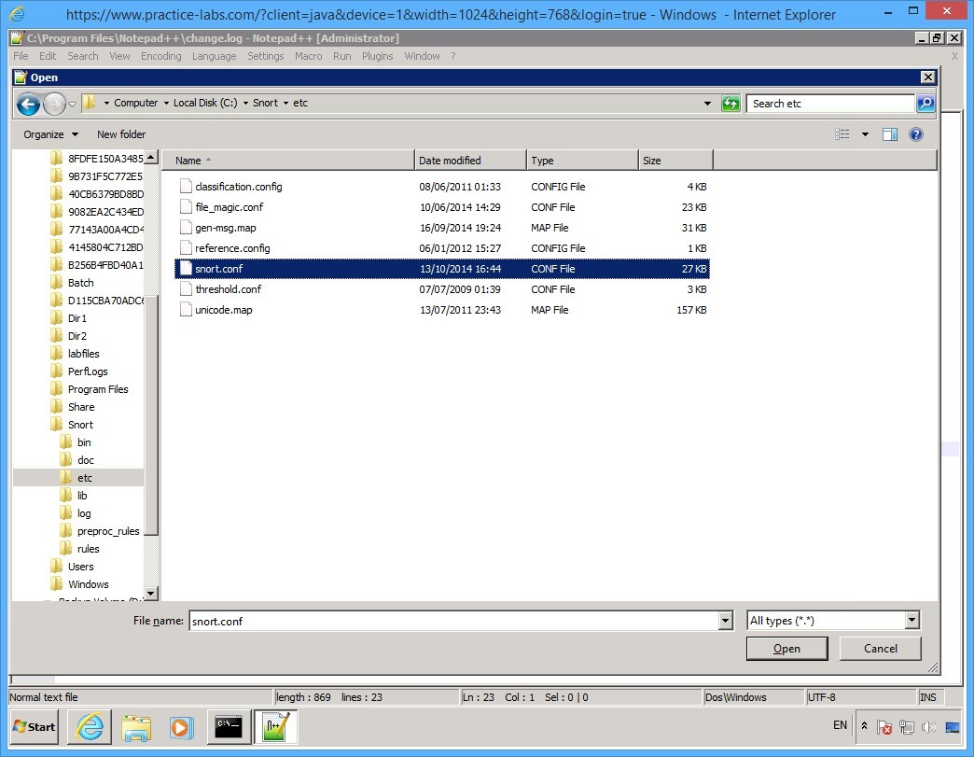Click the New folder button
Image resolution: width=974 pixels, height=757 pixels.
(120, 133)
